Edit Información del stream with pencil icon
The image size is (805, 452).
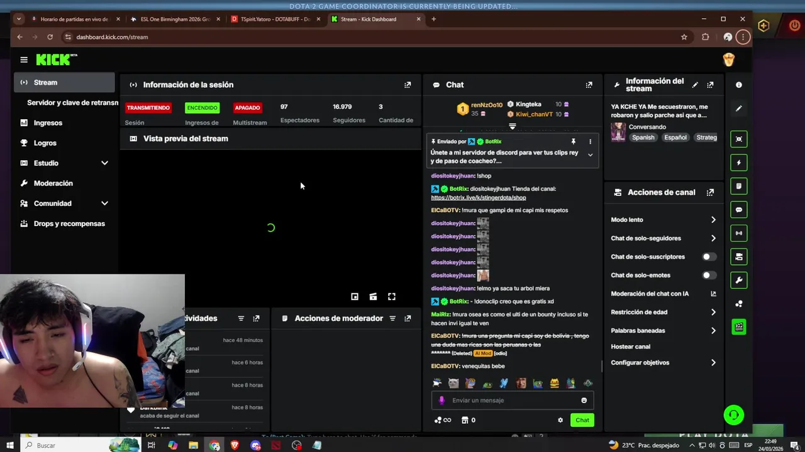695,85
